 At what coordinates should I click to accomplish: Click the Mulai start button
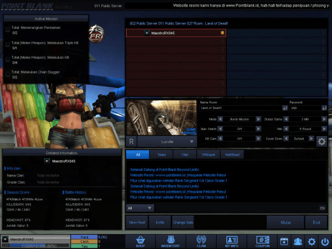pyautogui.click(x=286, y=222)
